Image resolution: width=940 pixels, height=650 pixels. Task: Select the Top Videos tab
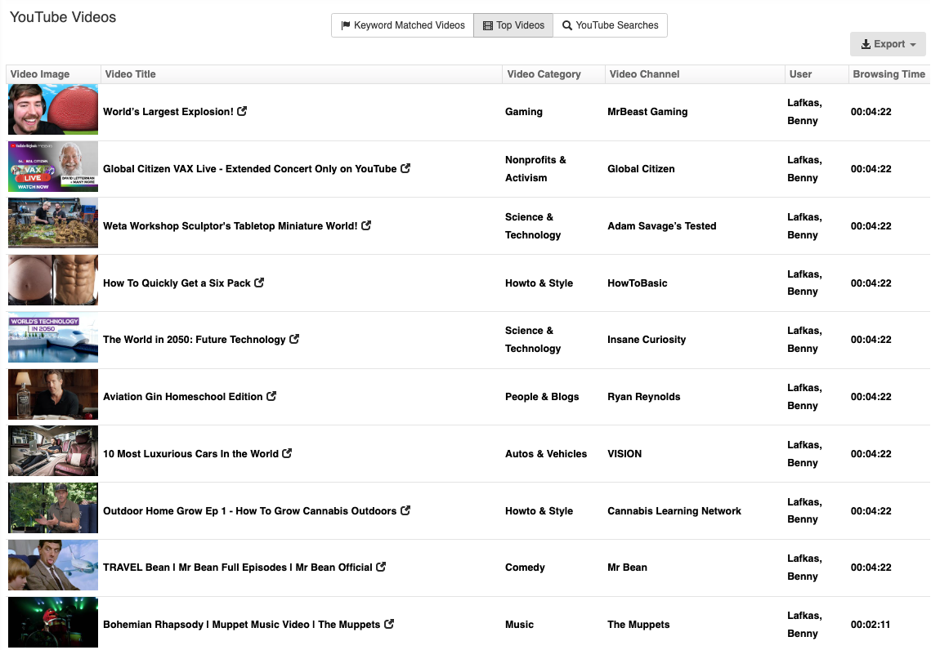[513, 25]
